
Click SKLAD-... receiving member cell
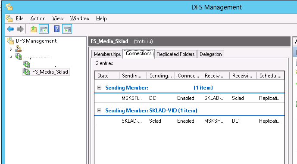[214, 98]
